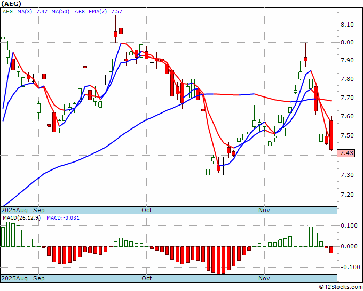Select Nov on the price chart date axis

tap(264, 210)
